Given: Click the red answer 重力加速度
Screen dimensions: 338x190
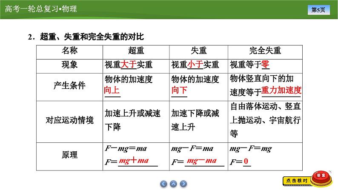Looking at the screenshot, I should [281, 91].
